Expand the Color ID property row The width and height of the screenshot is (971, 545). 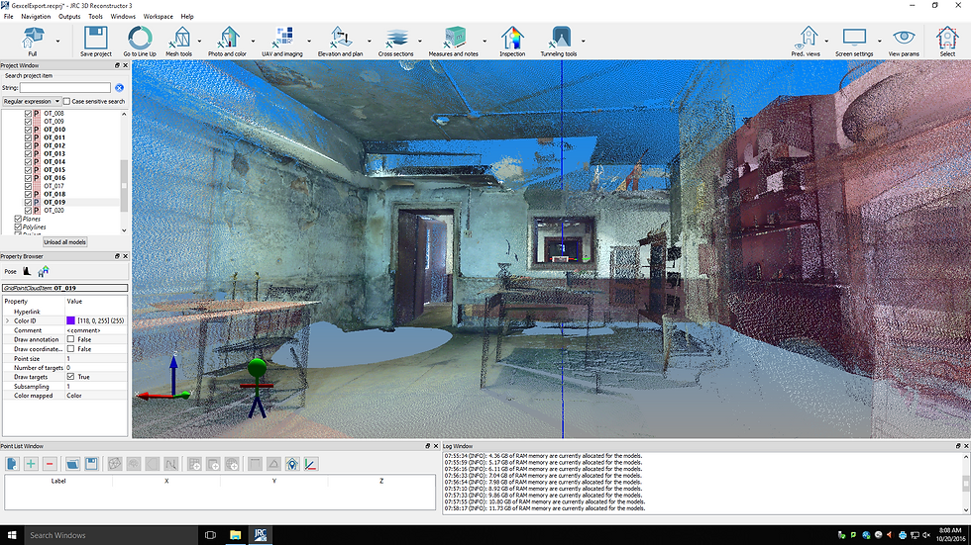[8, 320]
